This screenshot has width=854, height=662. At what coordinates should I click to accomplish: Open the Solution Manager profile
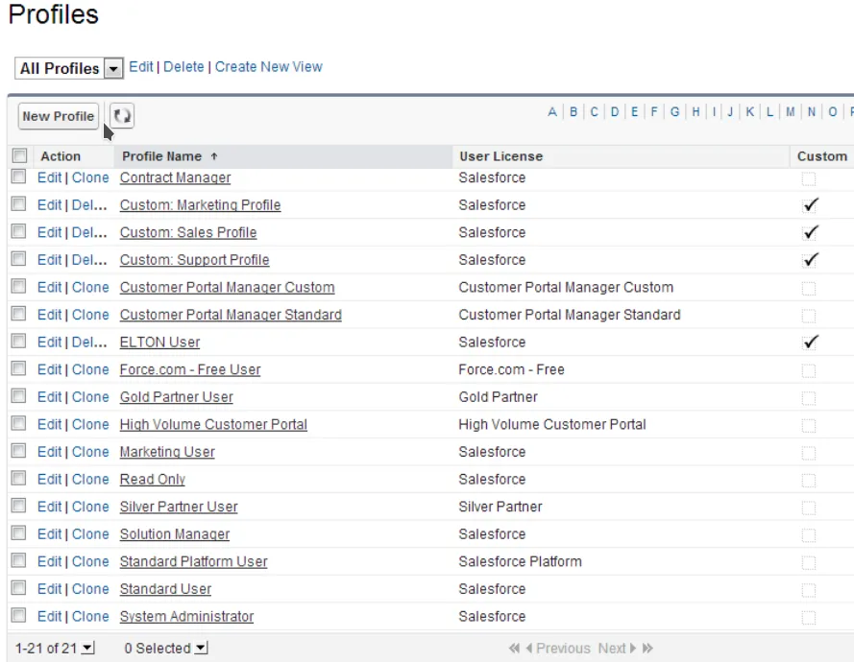tap(174, 534)
